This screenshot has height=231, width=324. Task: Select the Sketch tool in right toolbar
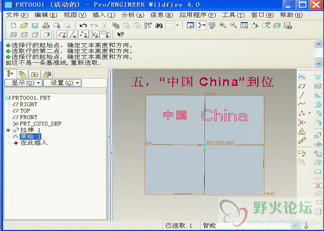point(302,77)
